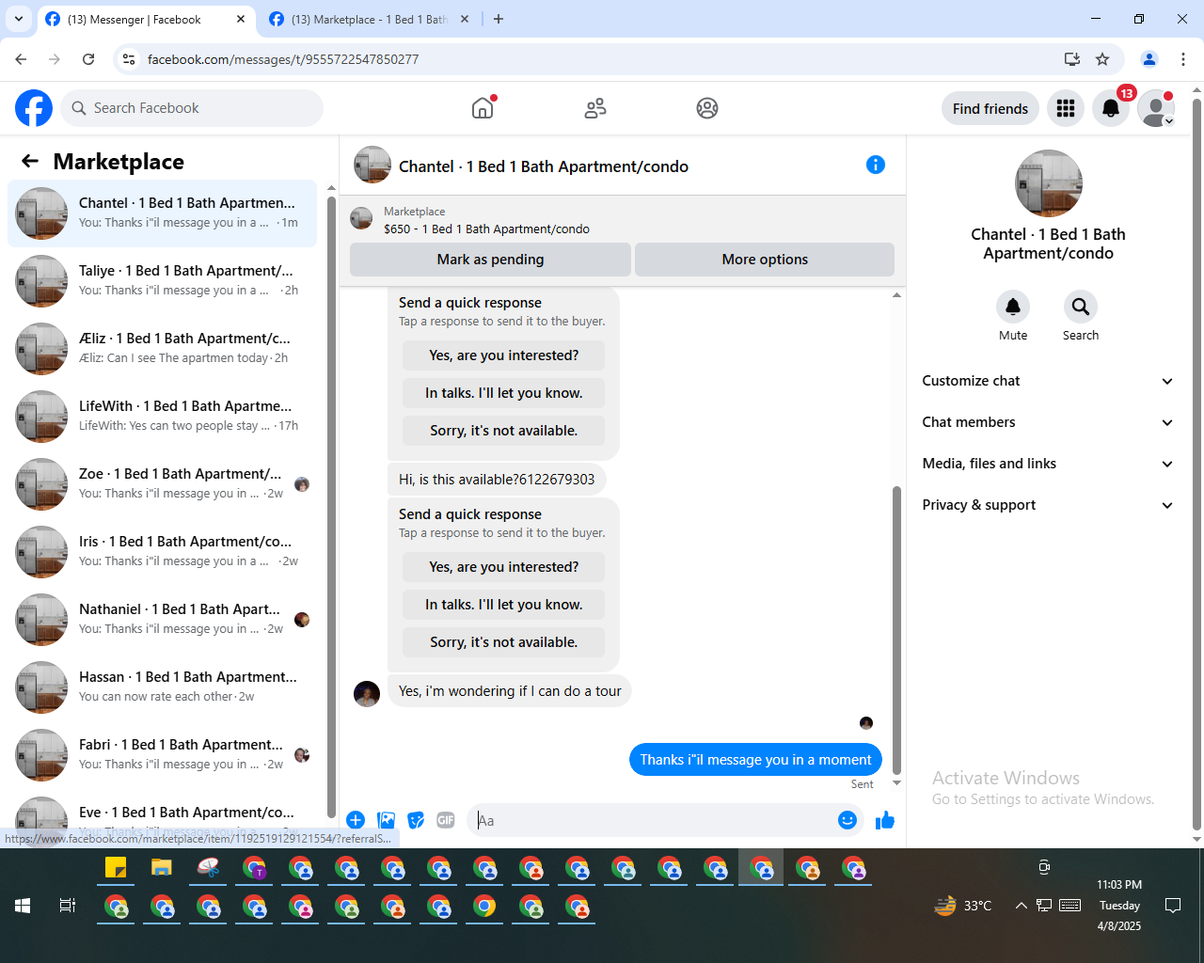Choose a sticker icon in composer
Screen dimensions: 1204x963
coord(416,820)
